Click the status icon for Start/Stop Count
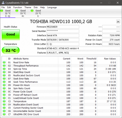Screen dimensions: 122x118 point(4,72)
